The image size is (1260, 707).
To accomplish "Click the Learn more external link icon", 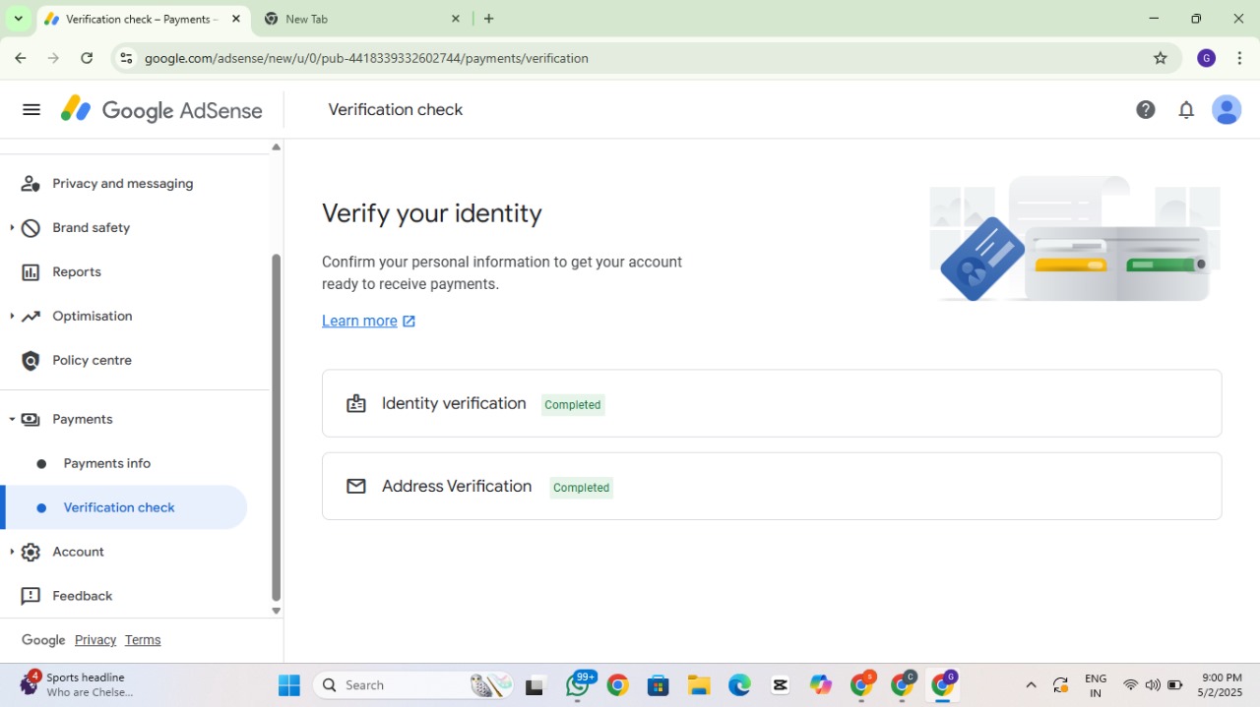I will pos(409,322).
